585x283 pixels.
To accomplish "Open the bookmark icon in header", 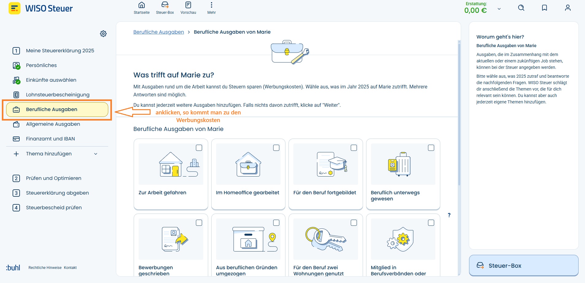I will click(545, 8).
